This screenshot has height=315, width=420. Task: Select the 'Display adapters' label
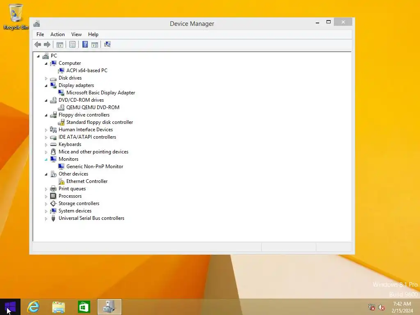coord(76,85)
